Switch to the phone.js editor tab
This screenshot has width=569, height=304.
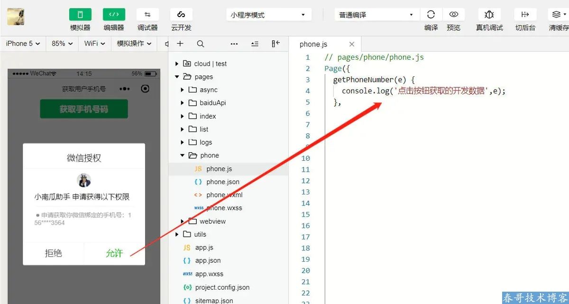pyautogui.click(x=313, y=44)
